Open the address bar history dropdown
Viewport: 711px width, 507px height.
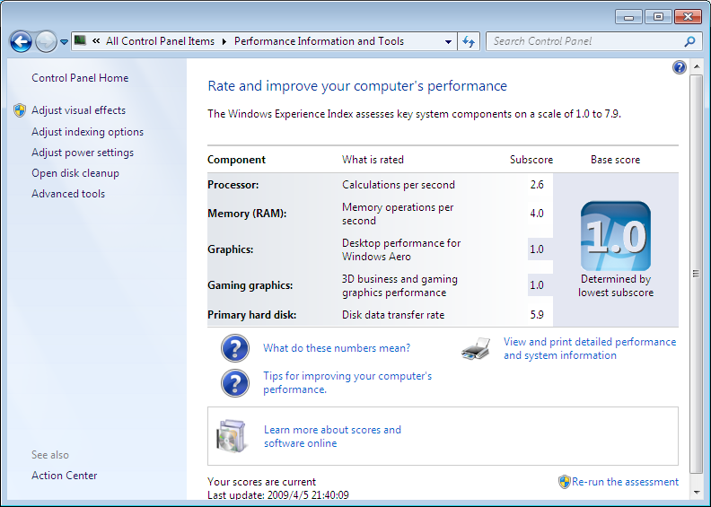[448, 41]
